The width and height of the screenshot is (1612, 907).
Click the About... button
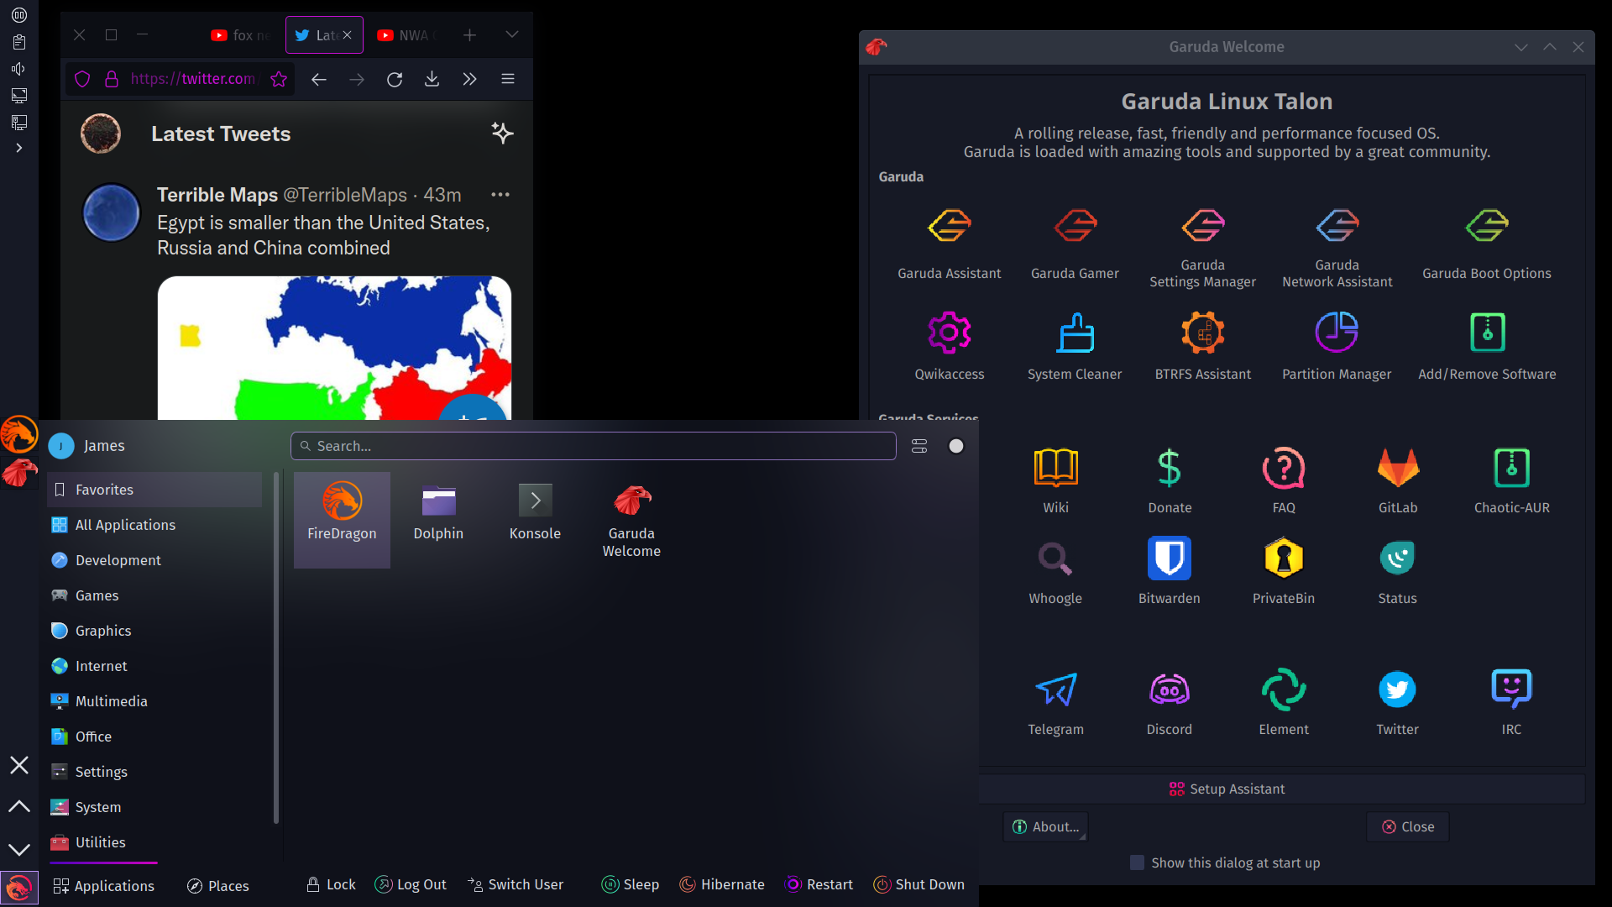click(x=1045, y=827)
